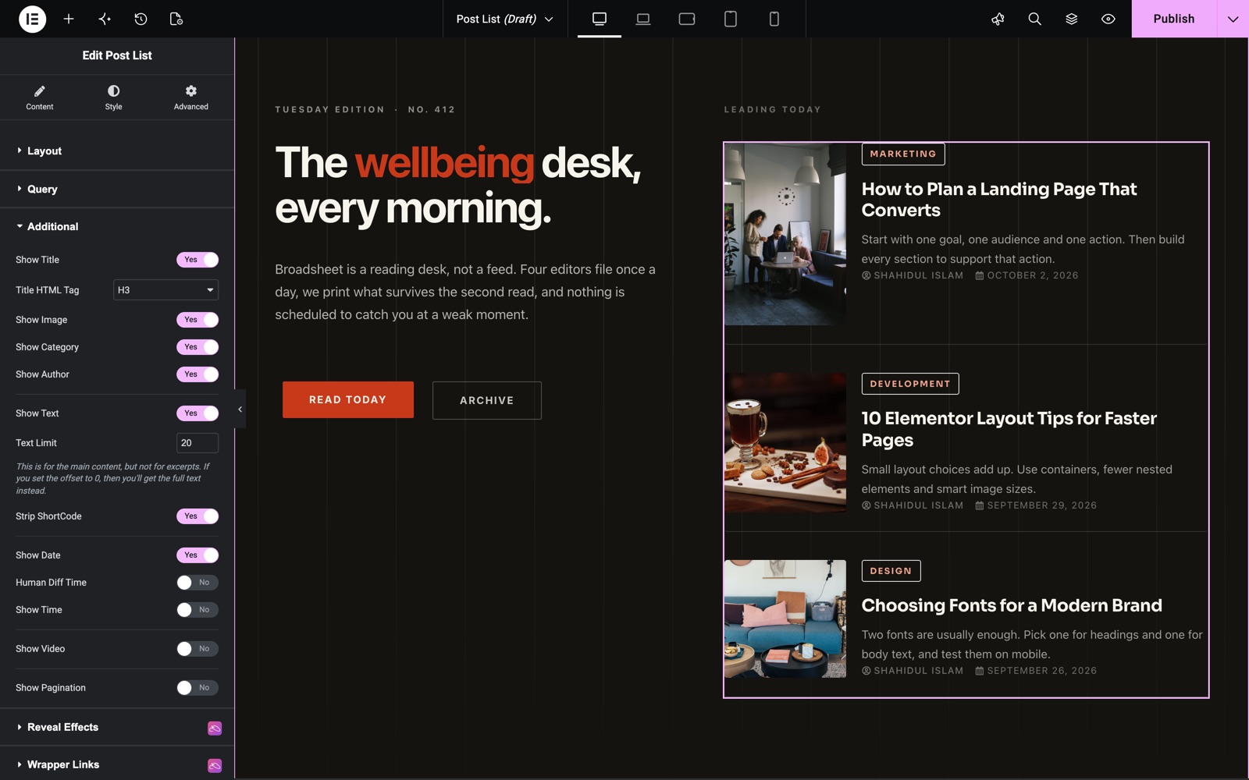This screenshot has height=780, width=1249.
Task: Click the Publish button
Action: coord(1174,19)
